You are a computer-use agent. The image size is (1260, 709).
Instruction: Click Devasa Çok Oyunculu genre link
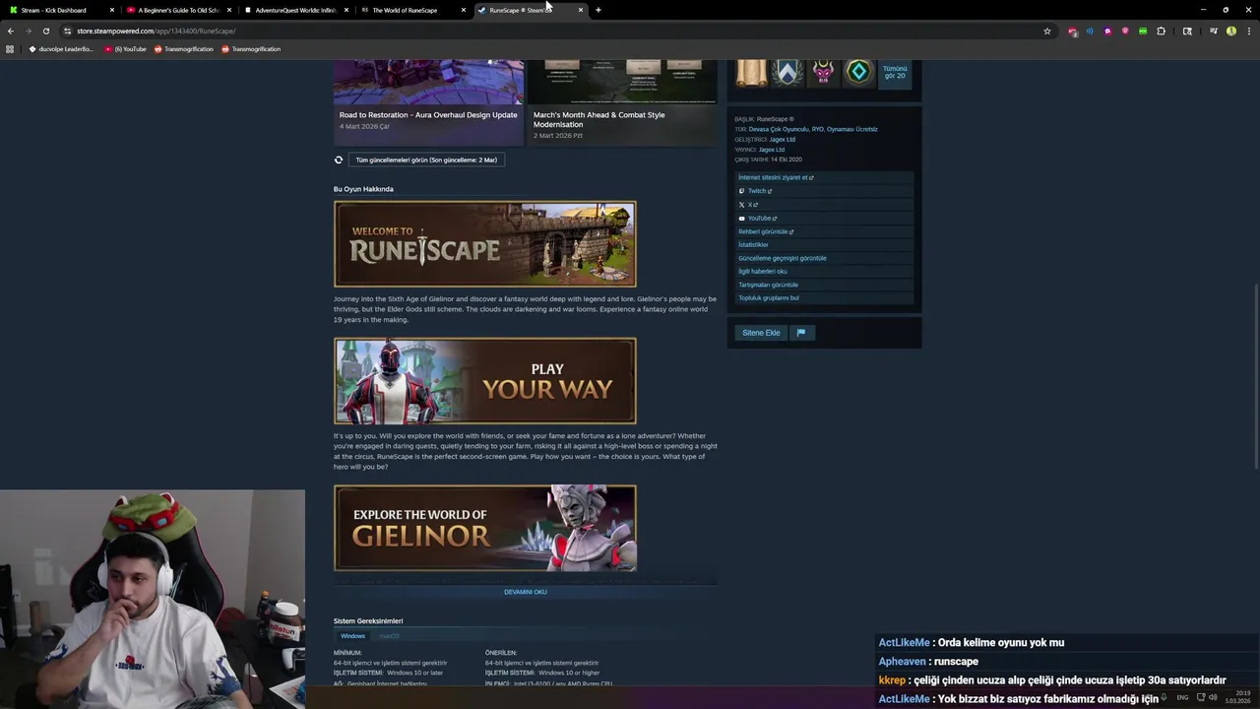[x=779, y=129]
